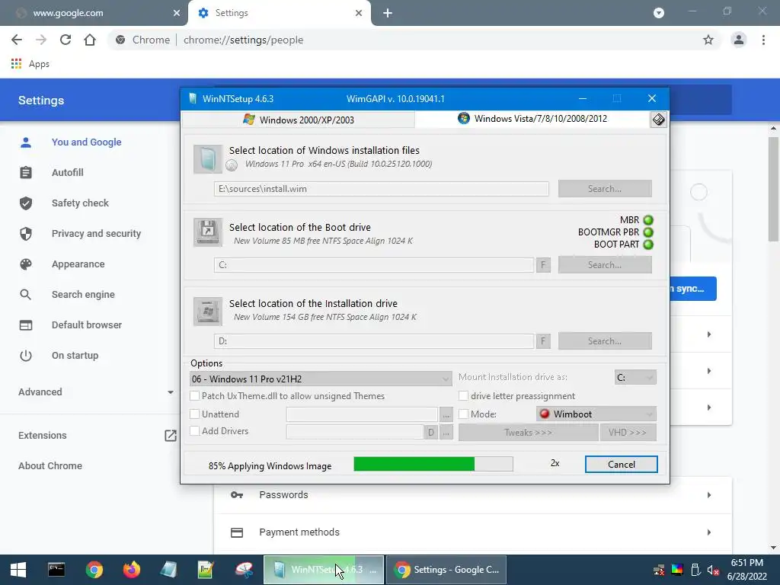780x585 pixels.
Task: Open the Chrome profile avatar icon
Action: tap(739, 40)
